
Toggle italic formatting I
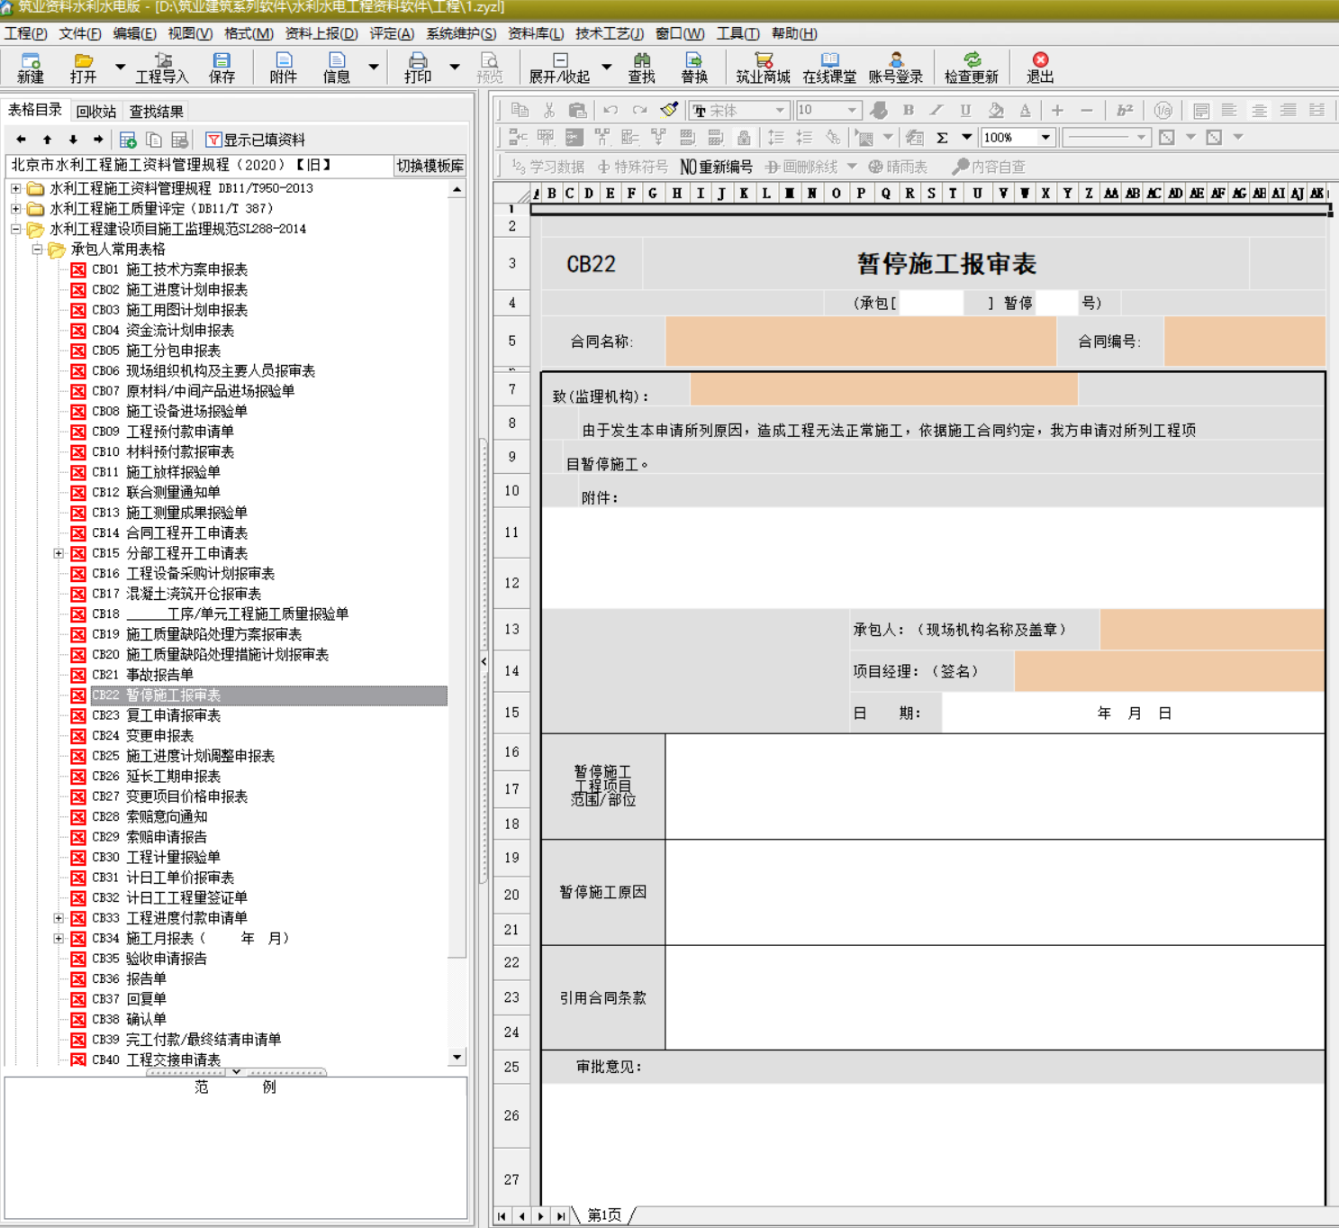pos(936,110)
